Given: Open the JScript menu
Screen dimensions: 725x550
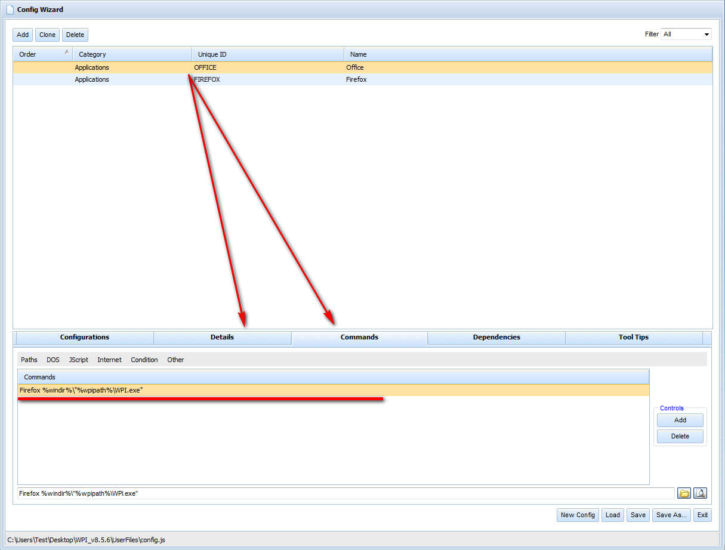Looking at the screenshot, I should 78,360.
